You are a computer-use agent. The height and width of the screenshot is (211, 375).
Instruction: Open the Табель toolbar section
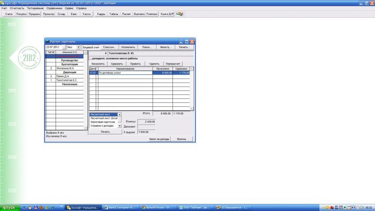tap(114, 14)
